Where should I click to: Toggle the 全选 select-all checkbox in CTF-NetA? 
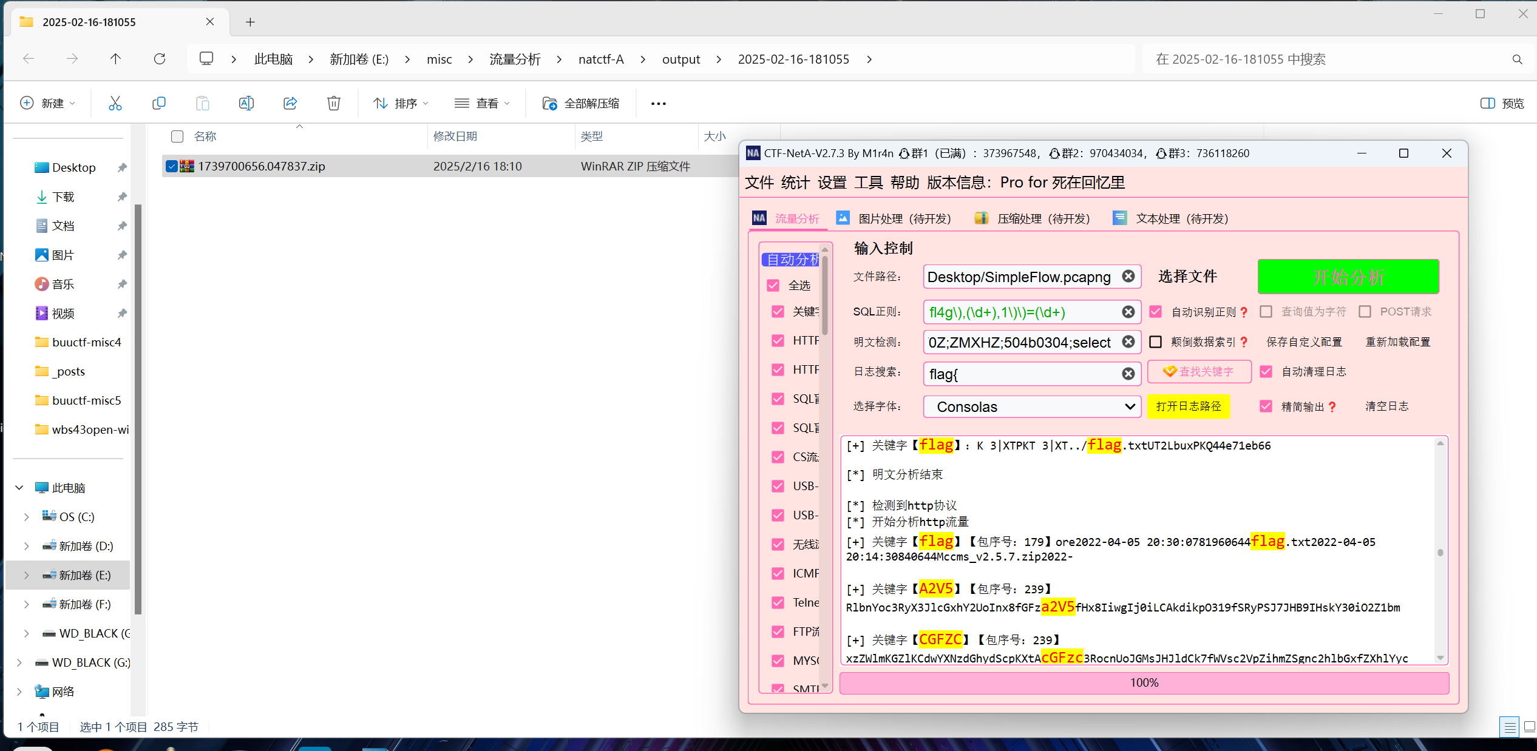click(773, 285)
